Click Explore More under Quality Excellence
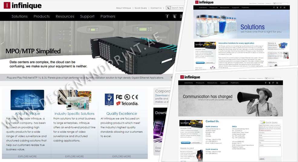Screen dimensions: 298x162 [122, 156]
